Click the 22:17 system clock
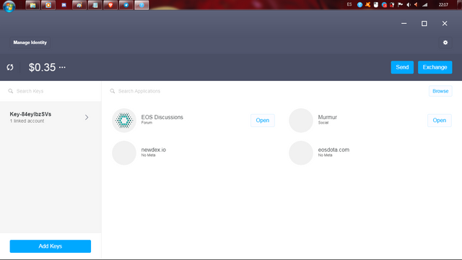This screenshot has height=260, width=462. (443, 5)
